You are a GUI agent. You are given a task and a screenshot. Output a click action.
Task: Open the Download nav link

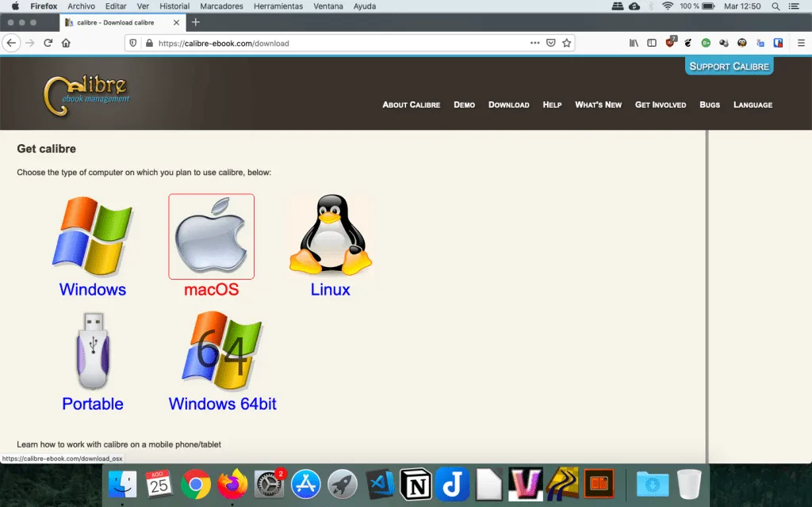pyautogui.click(x=508, y=105)
